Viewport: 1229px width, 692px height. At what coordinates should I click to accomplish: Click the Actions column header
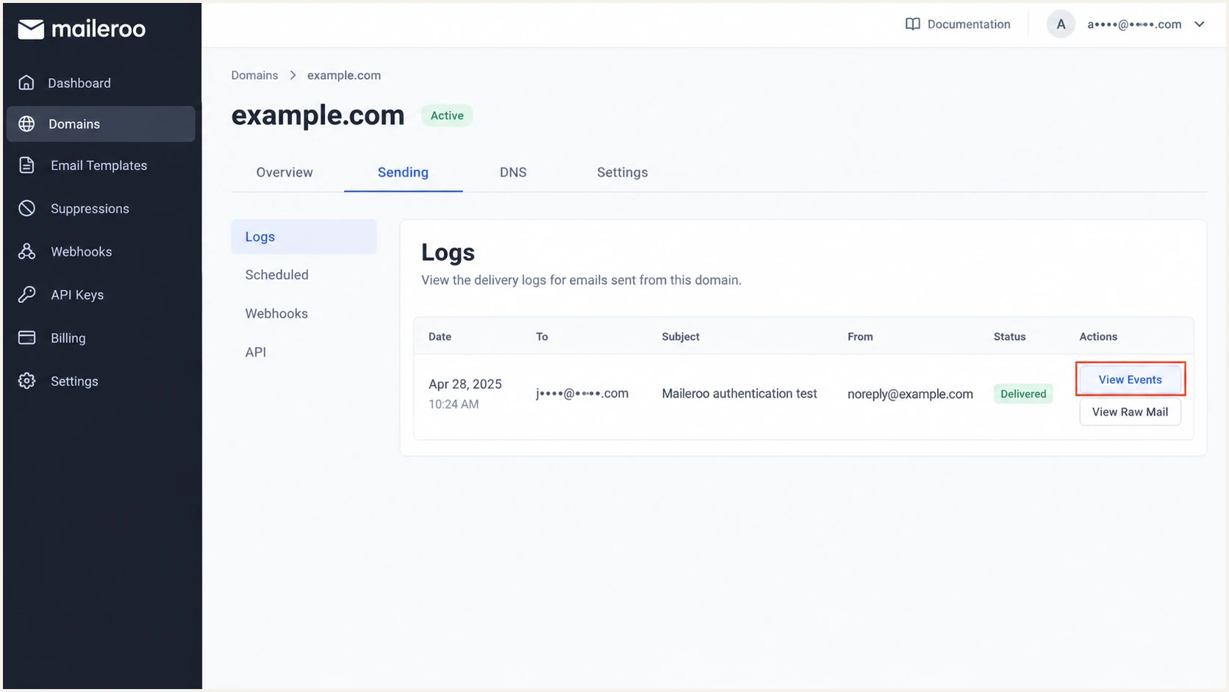click(1098, 336)
